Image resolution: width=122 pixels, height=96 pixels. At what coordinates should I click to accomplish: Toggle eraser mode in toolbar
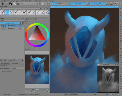tap(39, 4)
